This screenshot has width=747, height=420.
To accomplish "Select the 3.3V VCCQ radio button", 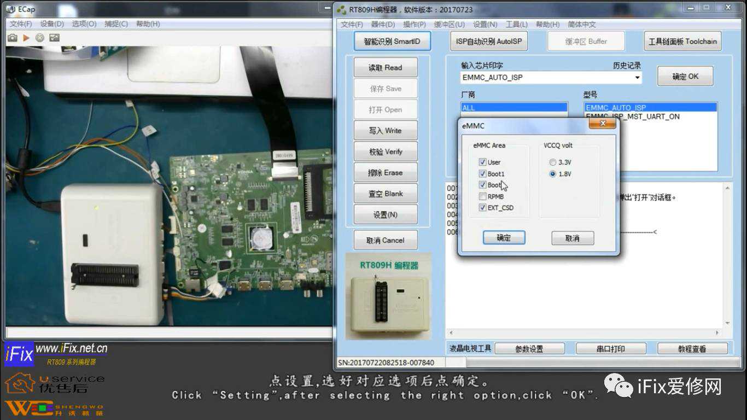I will point(553,162).
